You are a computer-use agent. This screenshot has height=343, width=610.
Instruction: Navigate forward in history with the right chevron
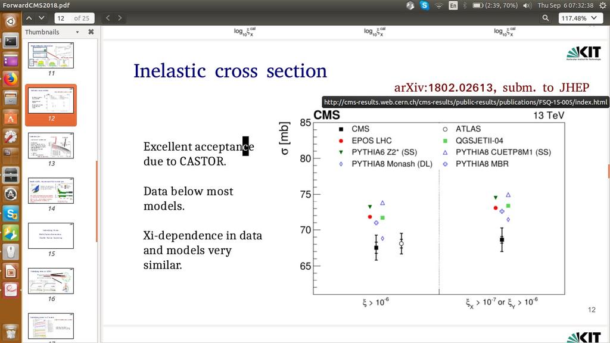click(x=120, y=18)
